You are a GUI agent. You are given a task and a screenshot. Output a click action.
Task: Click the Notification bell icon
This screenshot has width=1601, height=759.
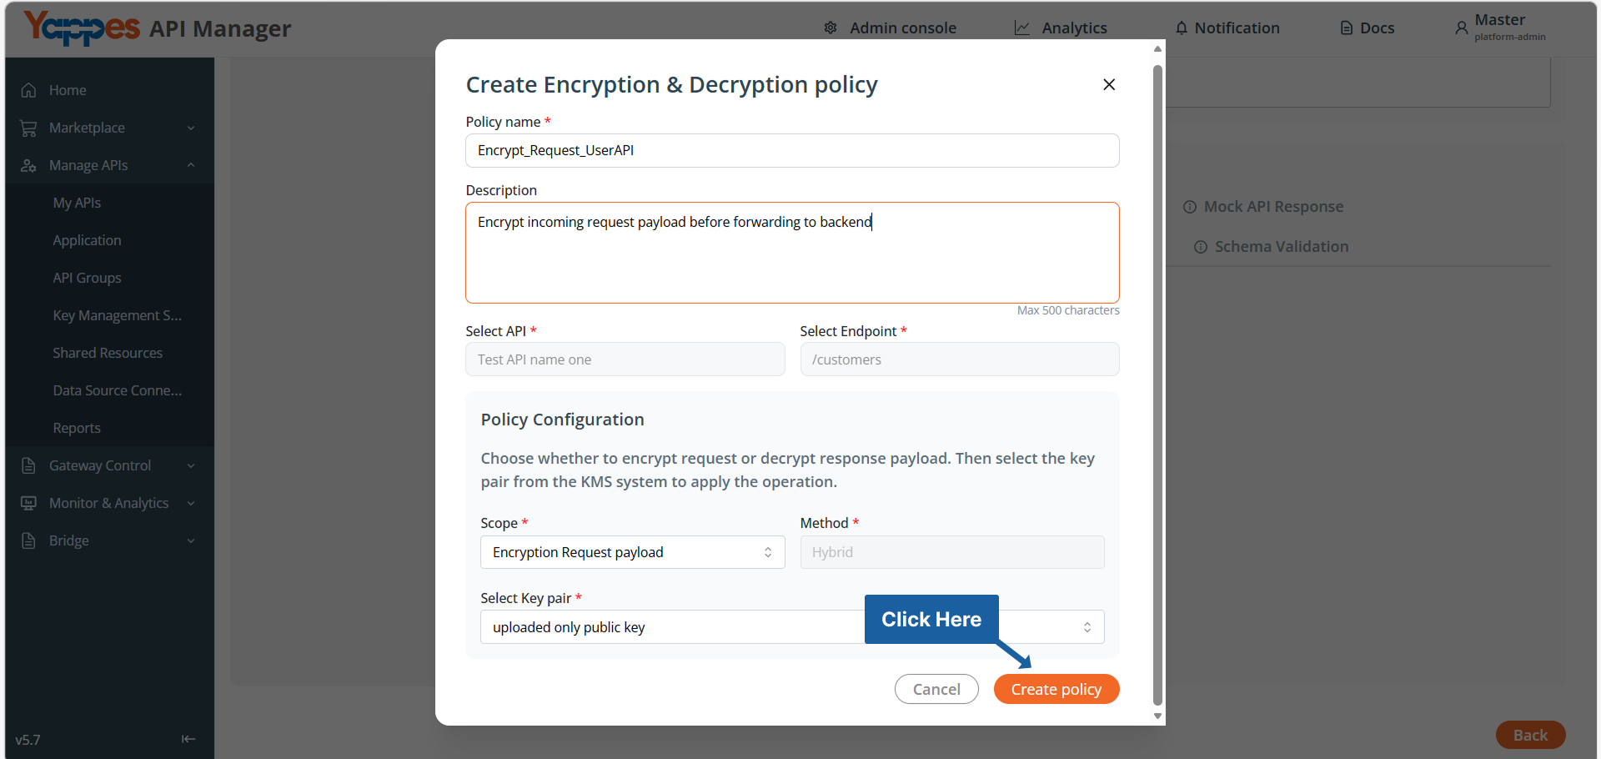click(x=1182, y=28)
